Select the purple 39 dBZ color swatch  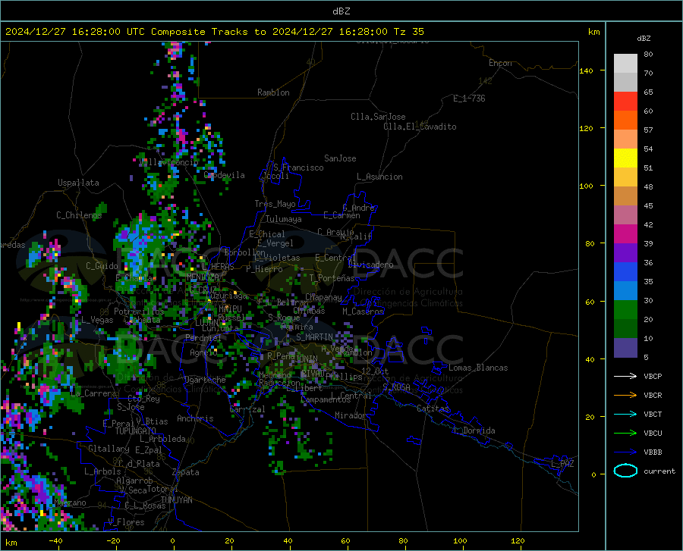[x=625, y=253]
